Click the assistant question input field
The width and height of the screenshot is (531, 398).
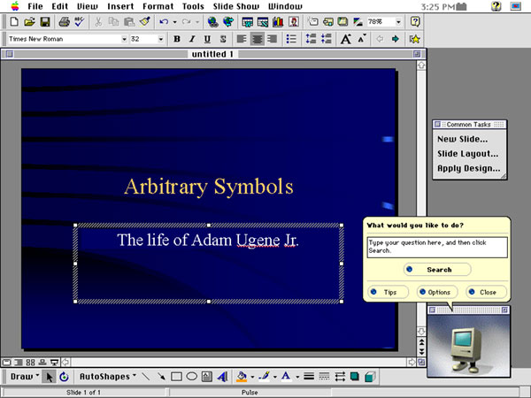[437, 247]
